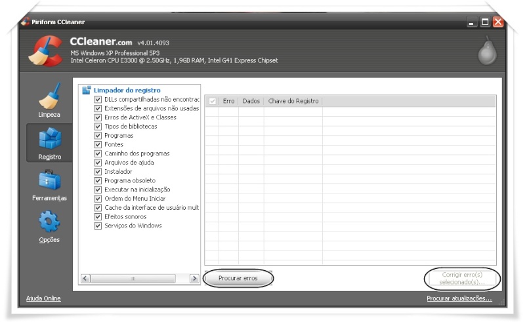
Task: Click the v4.01.4093 version text
Action: (x=154, y=43)
